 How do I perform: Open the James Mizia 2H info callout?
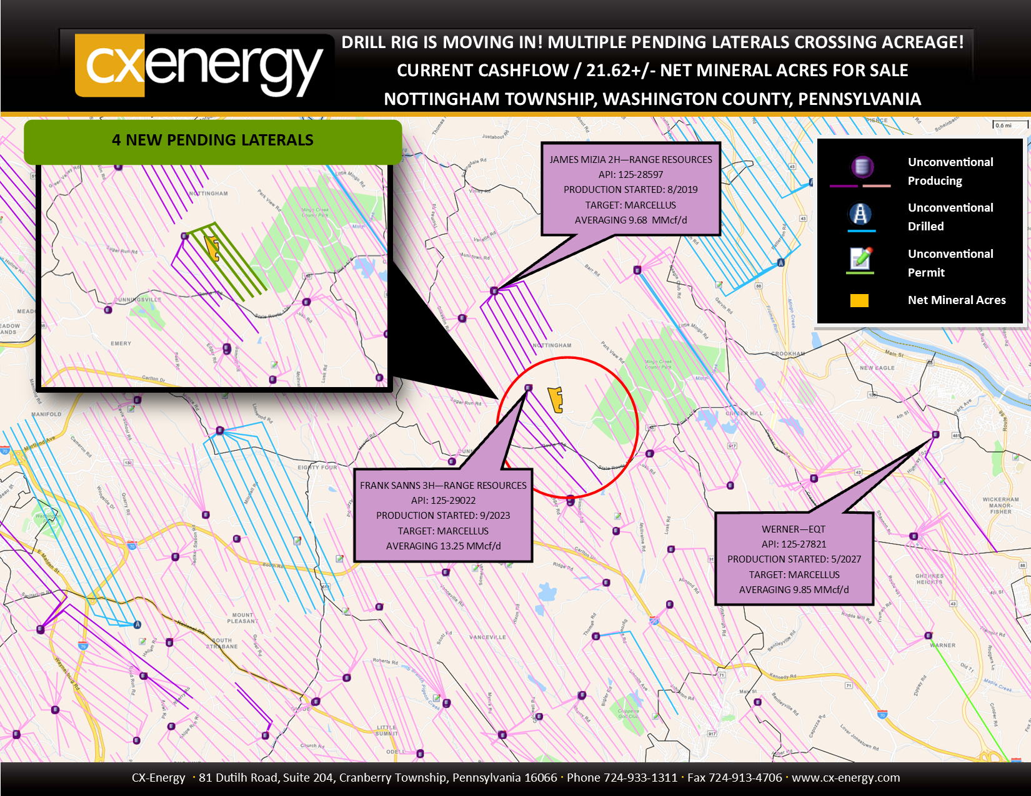click(x=630, y=189)
